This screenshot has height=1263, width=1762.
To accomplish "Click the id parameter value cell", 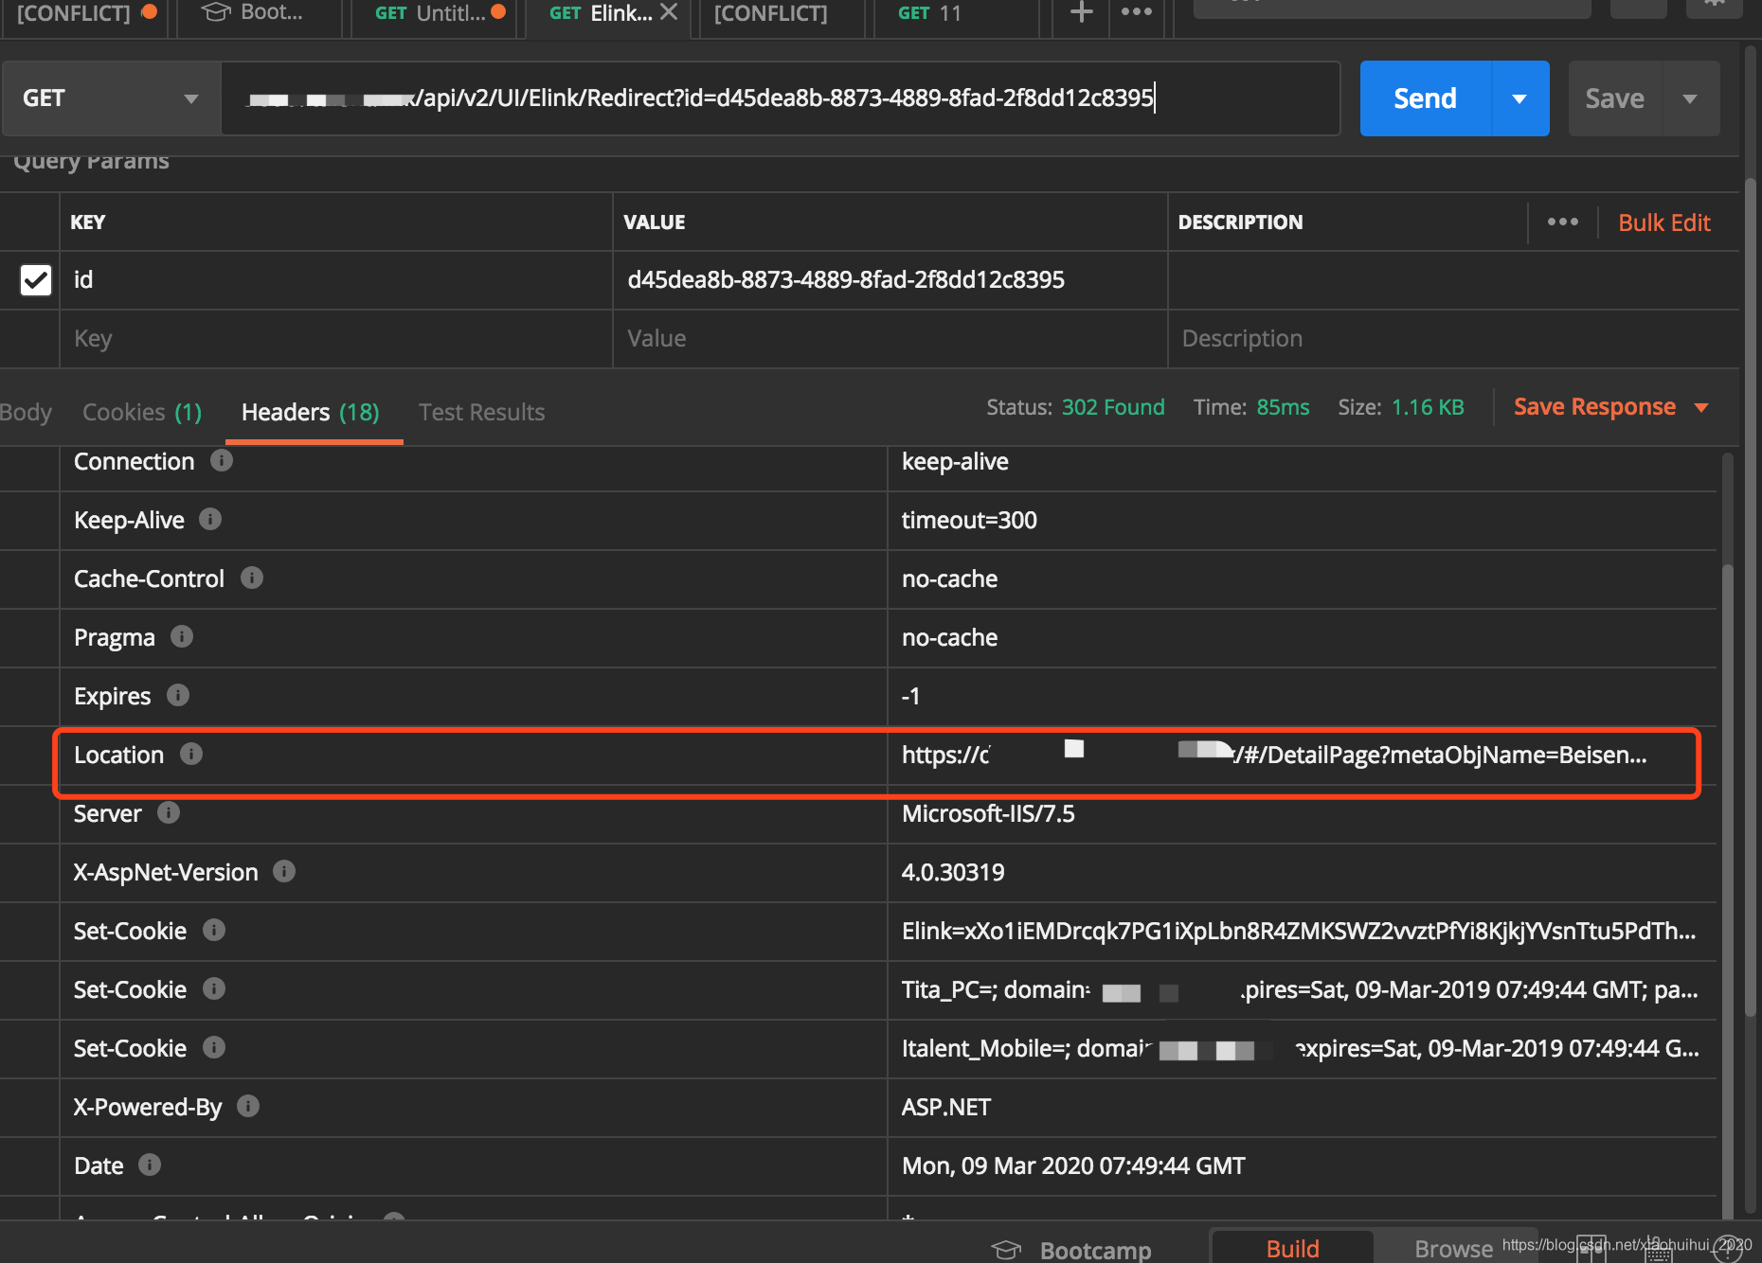I will (890, 280).
